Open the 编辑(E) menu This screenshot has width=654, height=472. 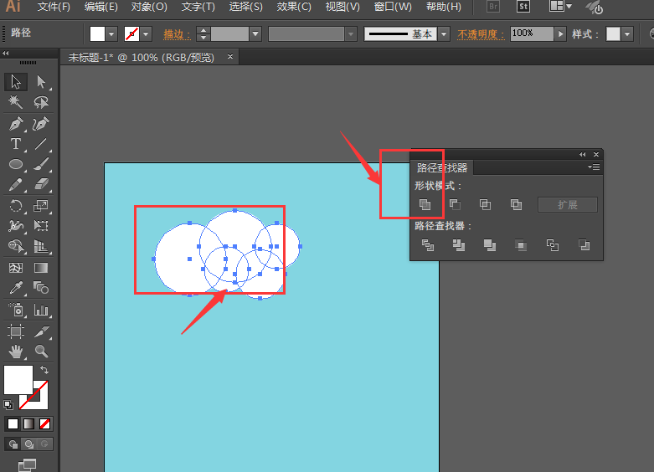(101, 7)
